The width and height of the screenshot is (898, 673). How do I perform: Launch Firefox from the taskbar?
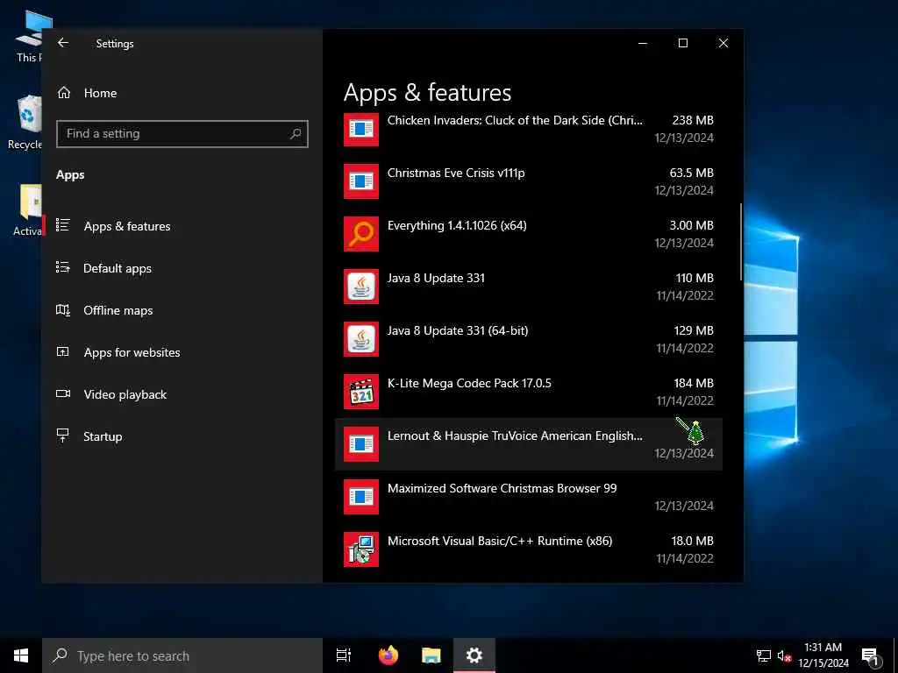[x=388, y=655]
